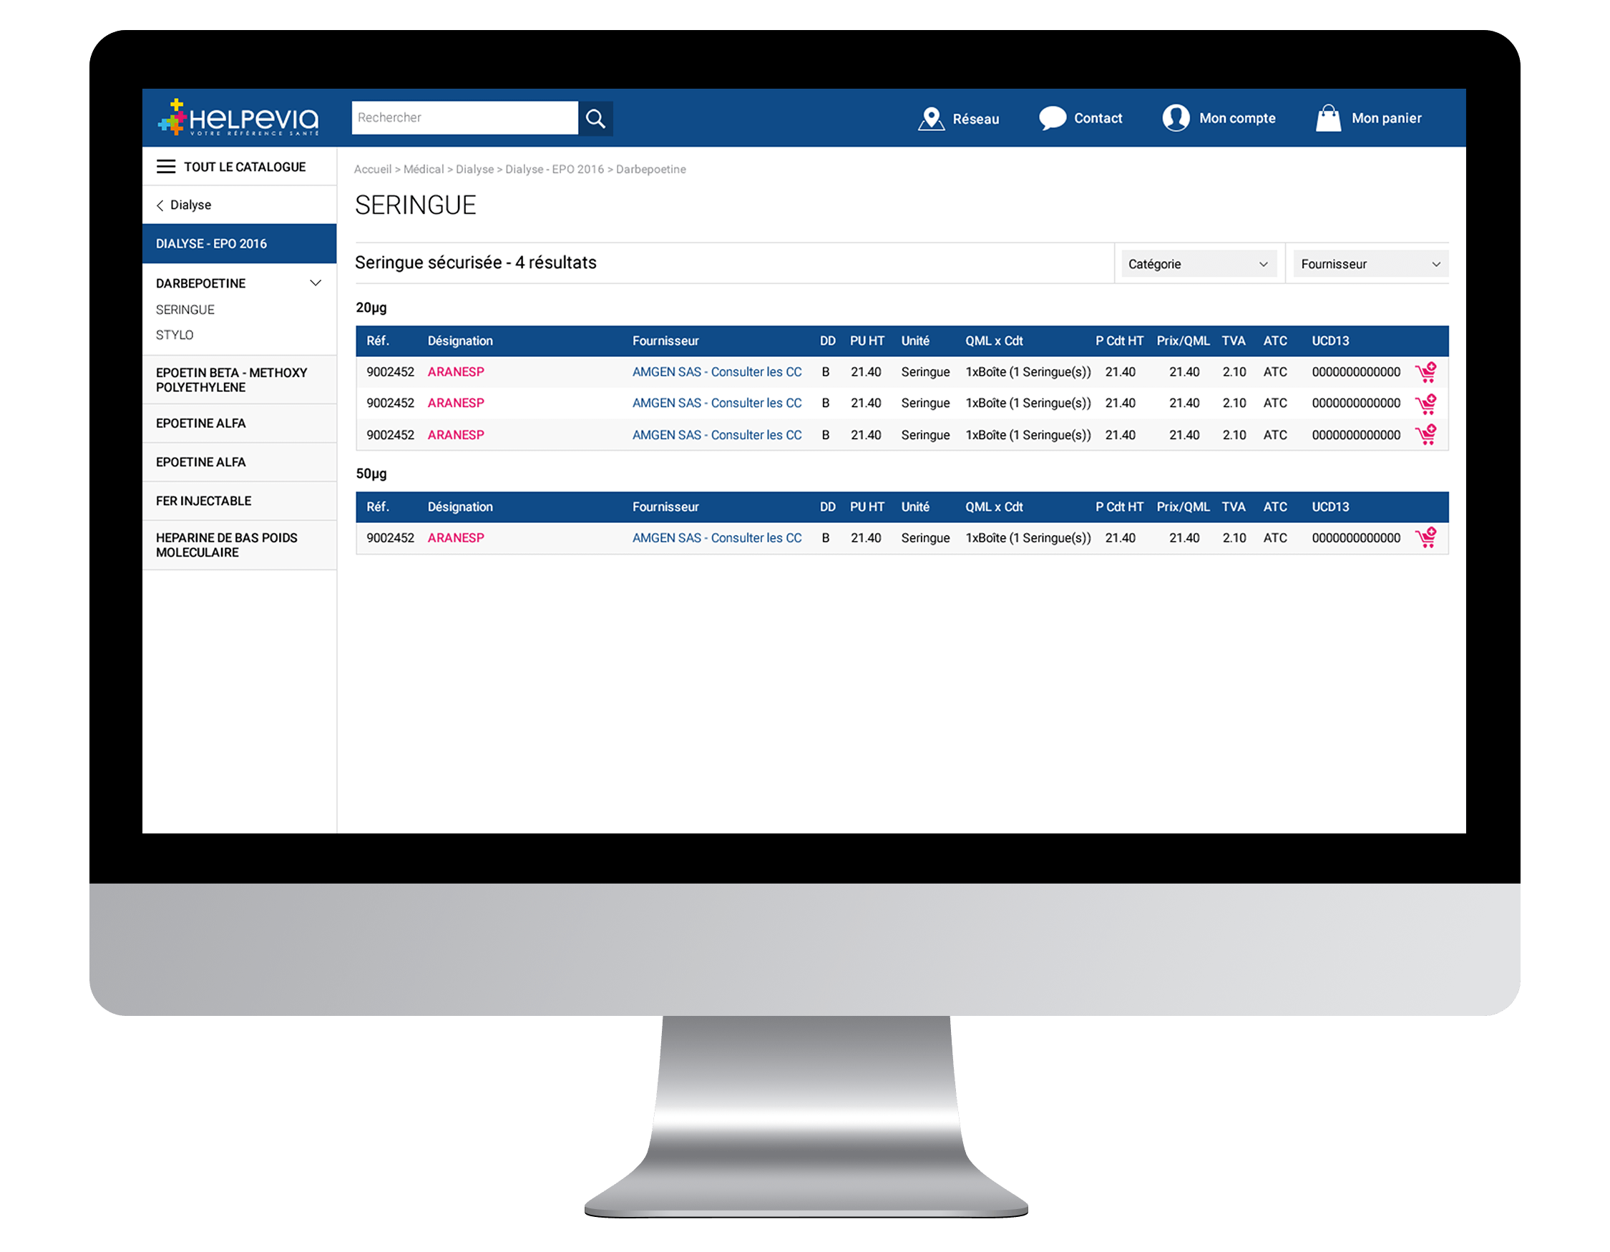Add the 50µg ARANESP row to cart

pos(1425,538)
